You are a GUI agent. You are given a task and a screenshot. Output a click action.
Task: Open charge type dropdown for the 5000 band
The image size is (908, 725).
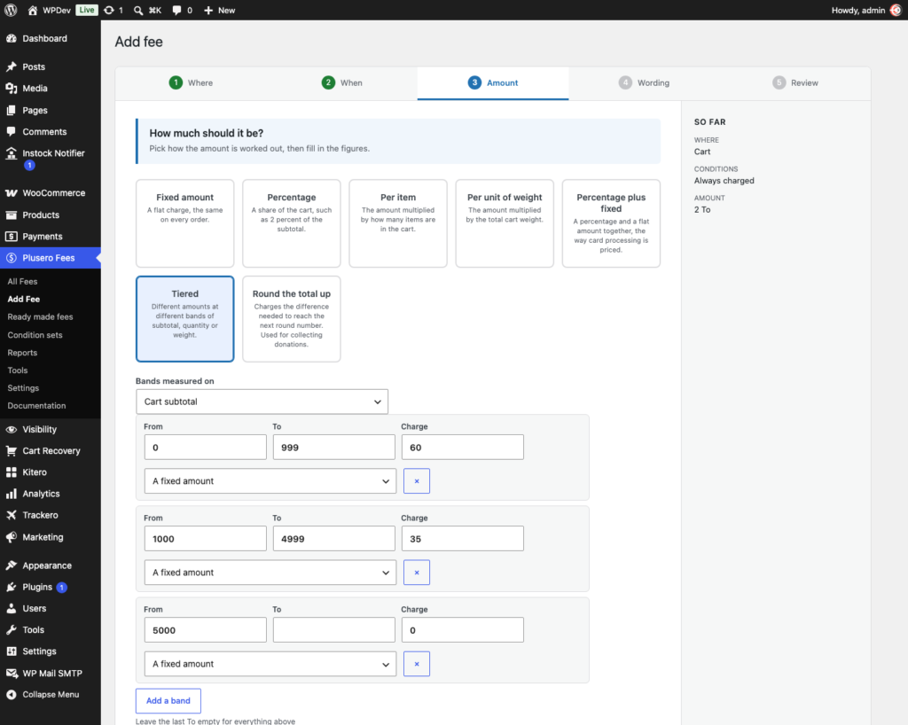tap(270, 664)
